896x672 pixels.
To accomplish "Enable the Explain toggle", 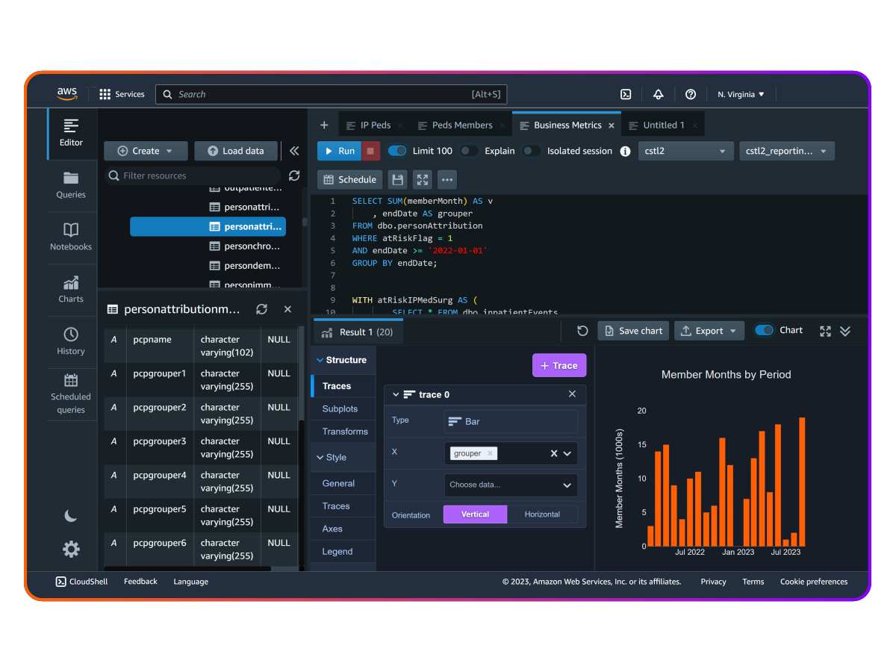I will point(469,151).
